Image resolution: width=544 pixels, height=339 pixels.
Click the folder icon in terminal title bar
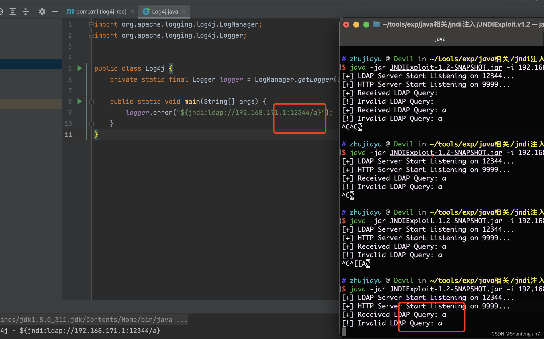point(377,24)
